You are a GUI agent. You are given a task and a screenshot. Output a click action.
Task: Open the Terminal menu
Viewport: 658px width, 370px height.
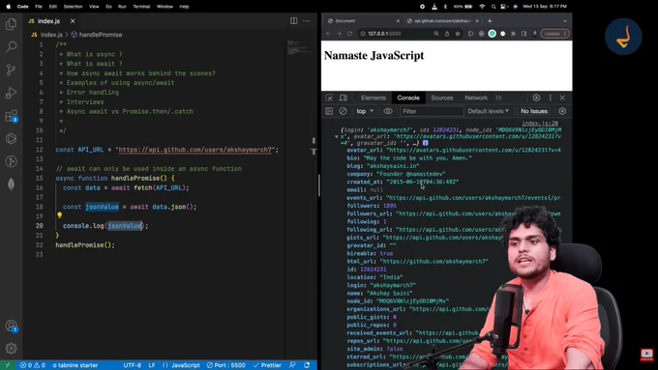point(141,7)
